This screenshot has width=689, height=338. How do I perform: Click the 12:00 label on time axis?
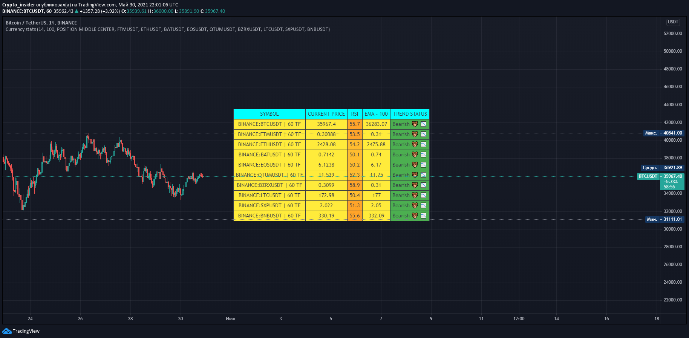coord(519,319)
